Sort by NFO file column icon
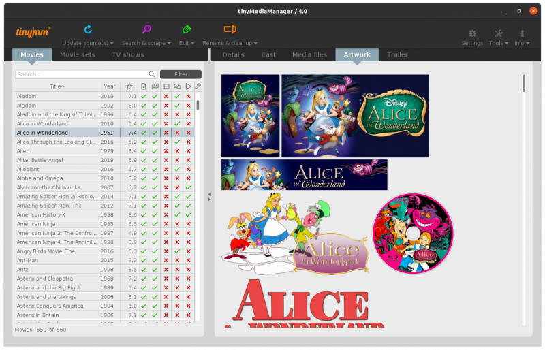The width and height of the screenshot is (545, 350). pos(144,86)
